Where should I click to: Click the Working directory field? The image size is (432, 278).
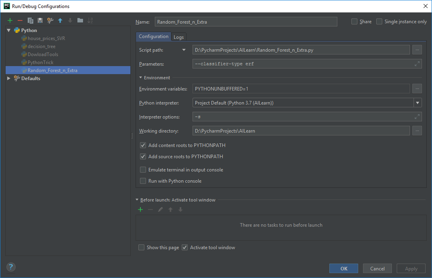301,131
